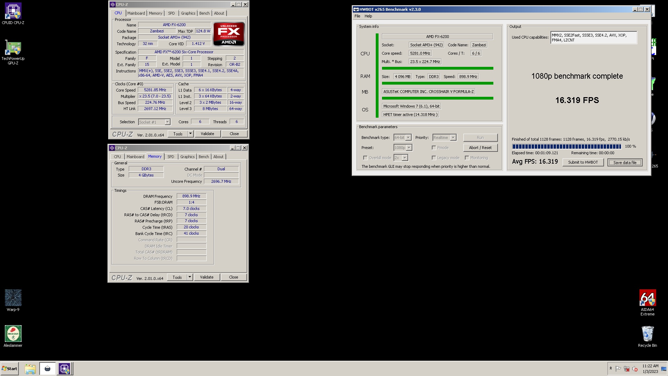Switch to SPD tab in lower CPU-Z window
The image size is (668, 376).
(x=171, y=157)
